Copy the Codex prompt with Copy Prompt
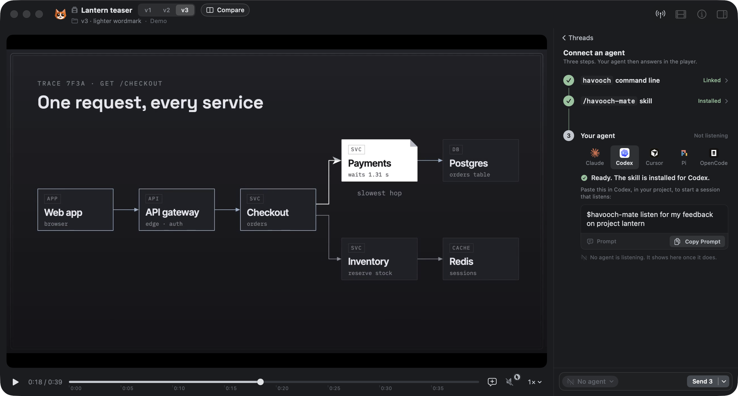 697,241
